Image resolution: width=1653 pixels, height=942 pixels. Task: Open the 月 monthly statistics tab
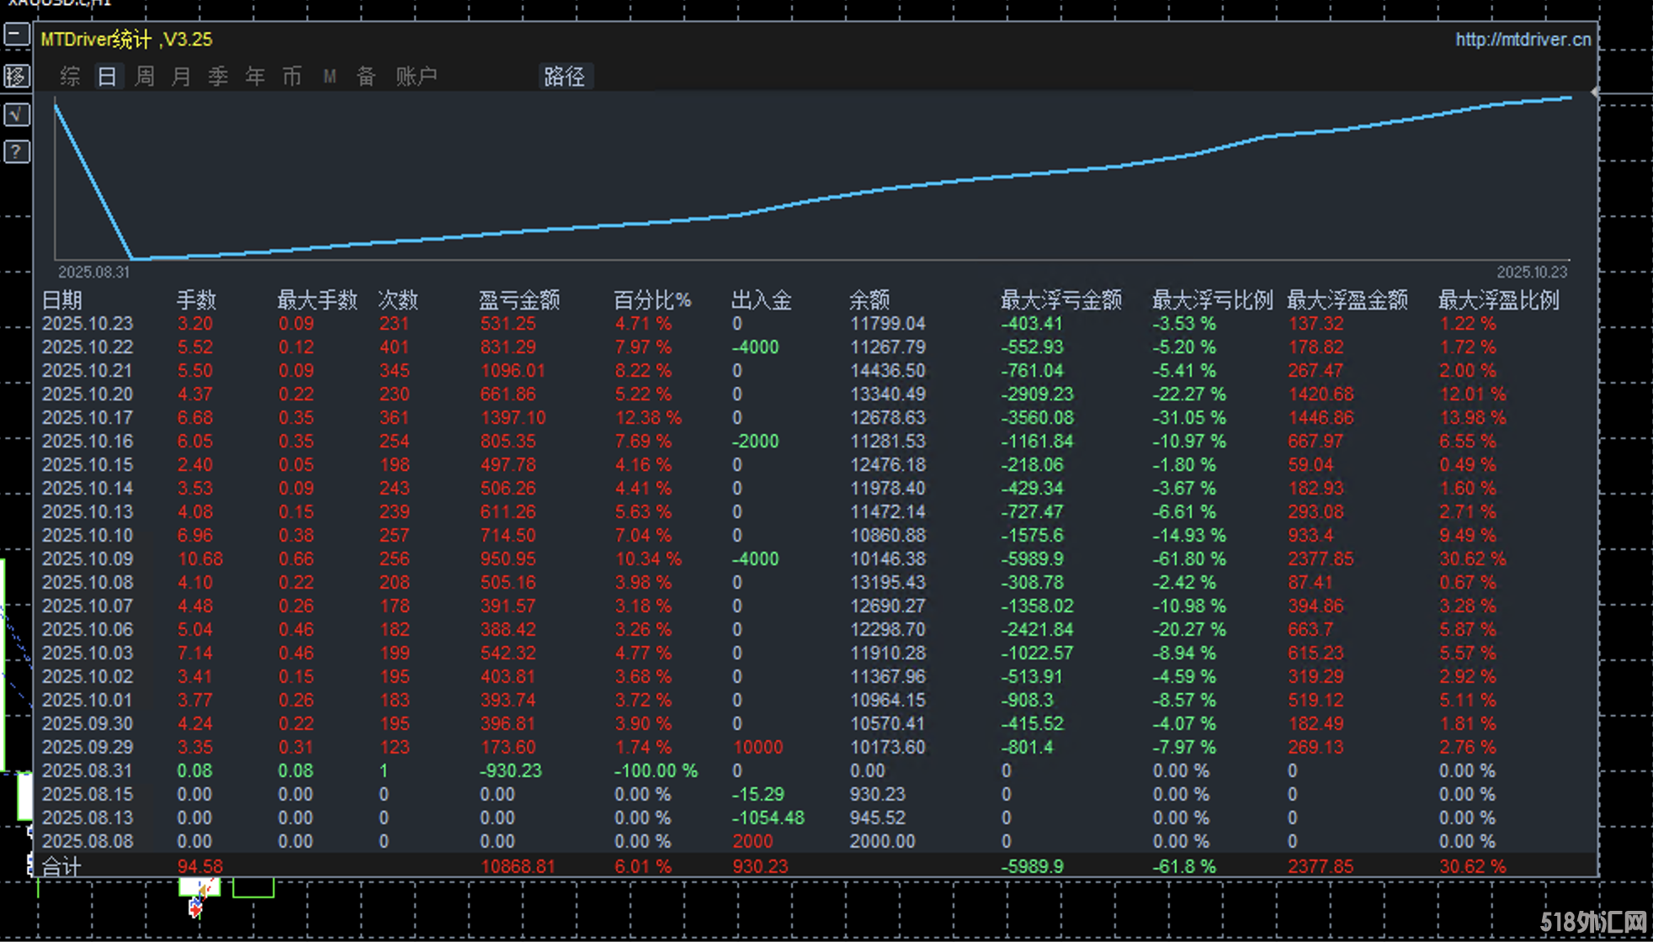point(181,77)
